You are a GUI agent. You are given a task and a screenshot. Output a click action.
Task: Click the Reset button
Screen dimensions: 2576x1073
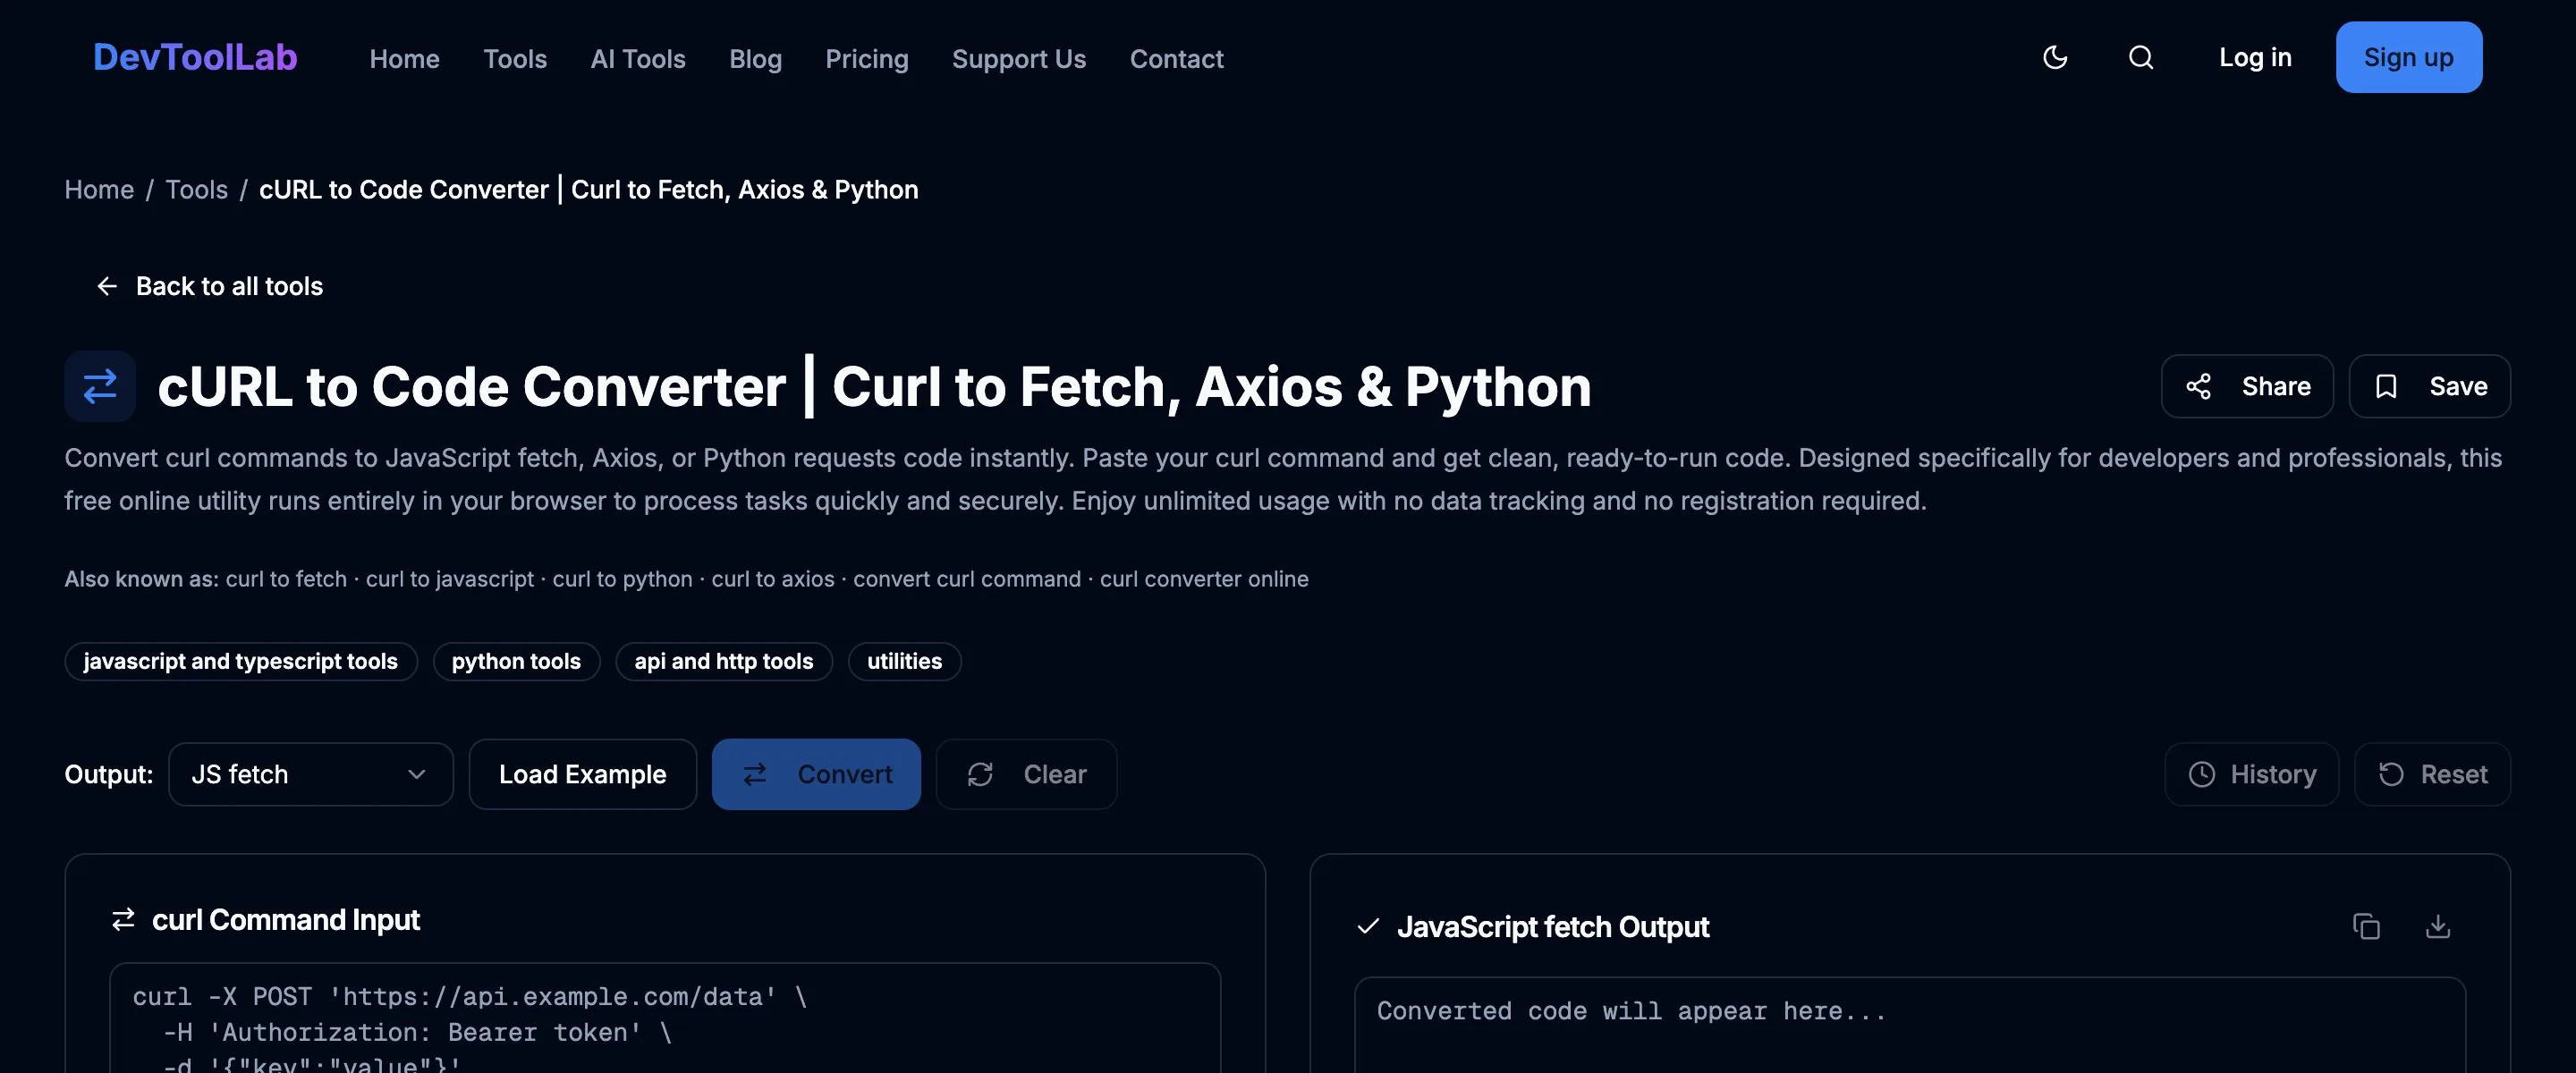[x=2432, y=774]
